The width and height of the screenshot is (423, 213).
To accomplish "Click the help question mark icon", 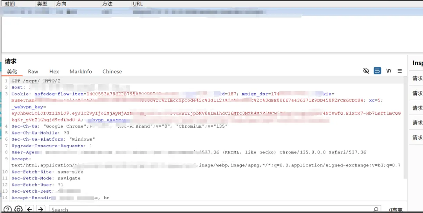I will (x=7, y=209).
